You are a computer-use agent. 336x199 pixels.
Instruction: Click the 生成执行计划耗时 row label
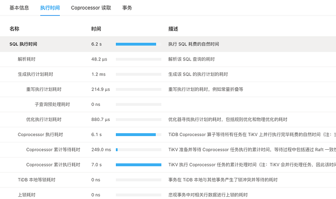35,74
